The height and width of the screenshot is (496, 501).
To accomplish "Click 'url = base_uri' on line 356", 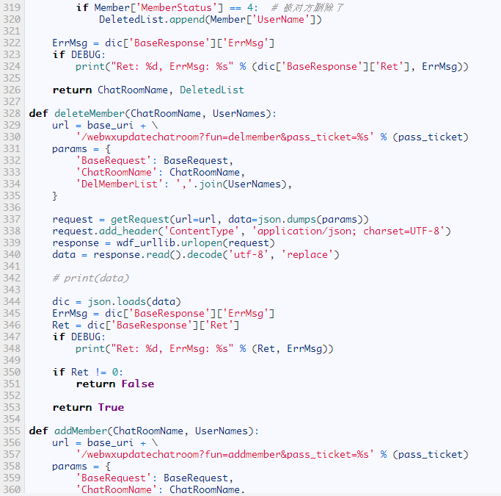I will (92, 443).
